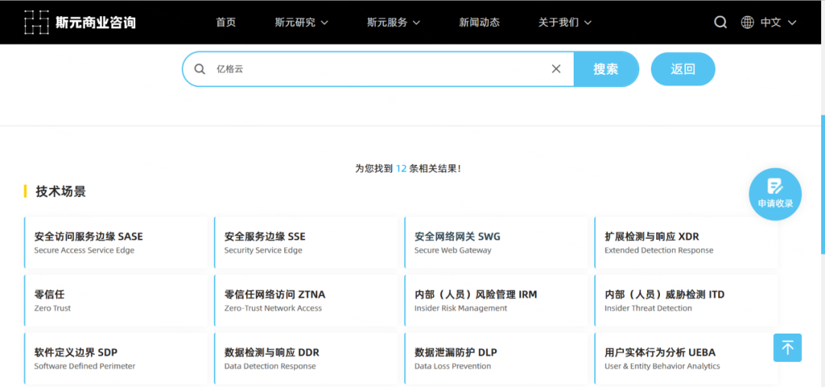Click the magnifier icon inside search field
This screenshot has height=387, width=825.
click(x=200, y=69)
